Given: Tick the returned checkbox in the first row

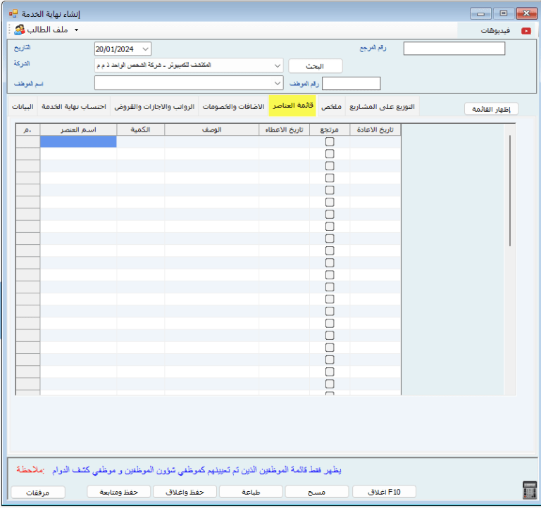Looking at the screenshot, I should pos(330,141).
